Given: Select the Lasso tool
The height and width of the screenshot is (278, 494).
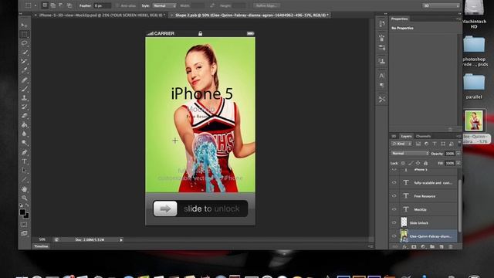Looking at the screenshot, I should (x=24, y=43).
